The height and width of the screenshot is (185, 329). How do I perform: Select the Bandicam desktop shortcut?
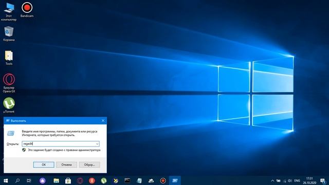coord(27,10)
